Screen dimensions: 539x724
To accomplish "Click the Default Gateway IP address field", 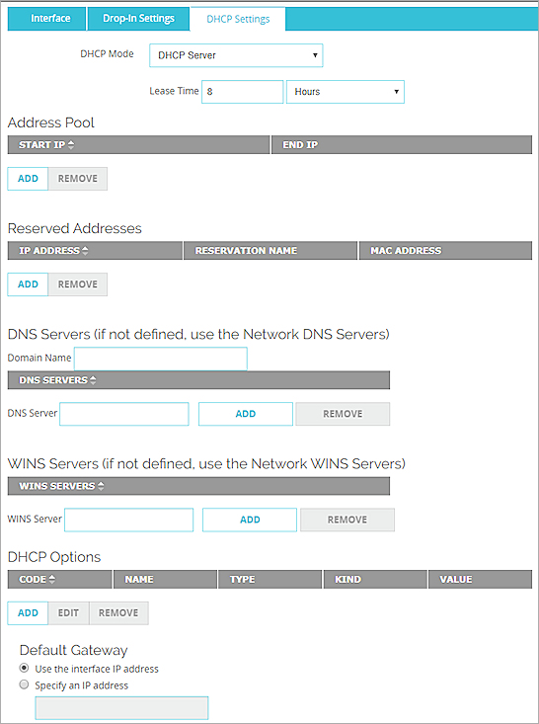I will coord(121,708).
